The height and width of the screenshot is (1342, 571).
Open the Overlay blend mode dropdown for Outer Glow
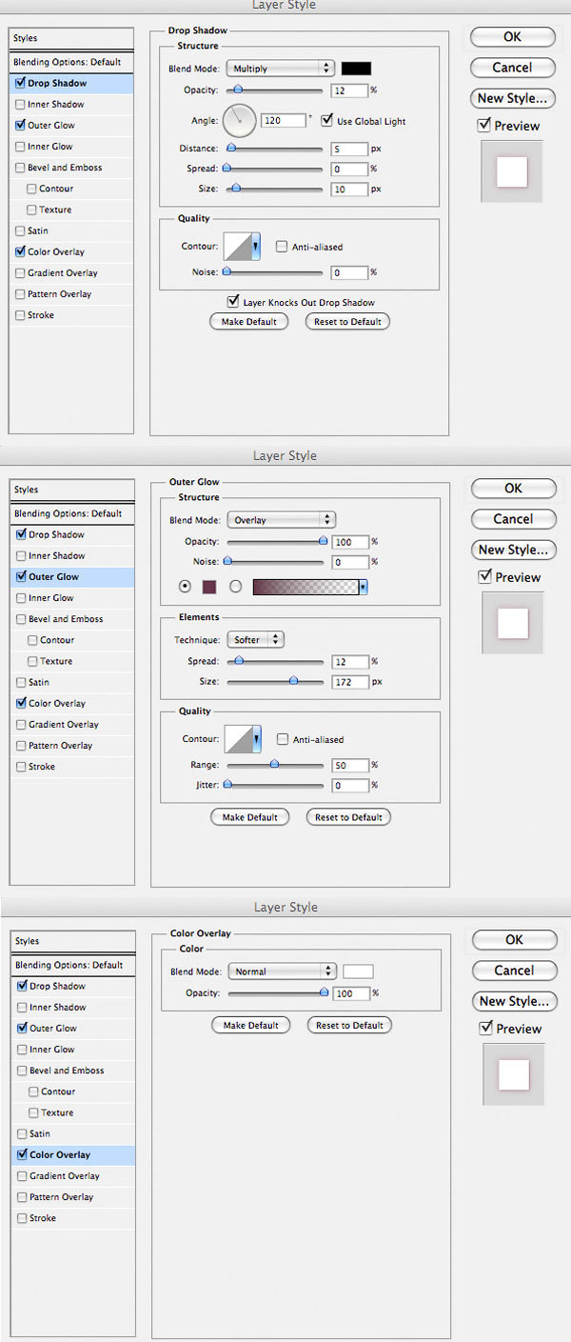click(281, 520)
